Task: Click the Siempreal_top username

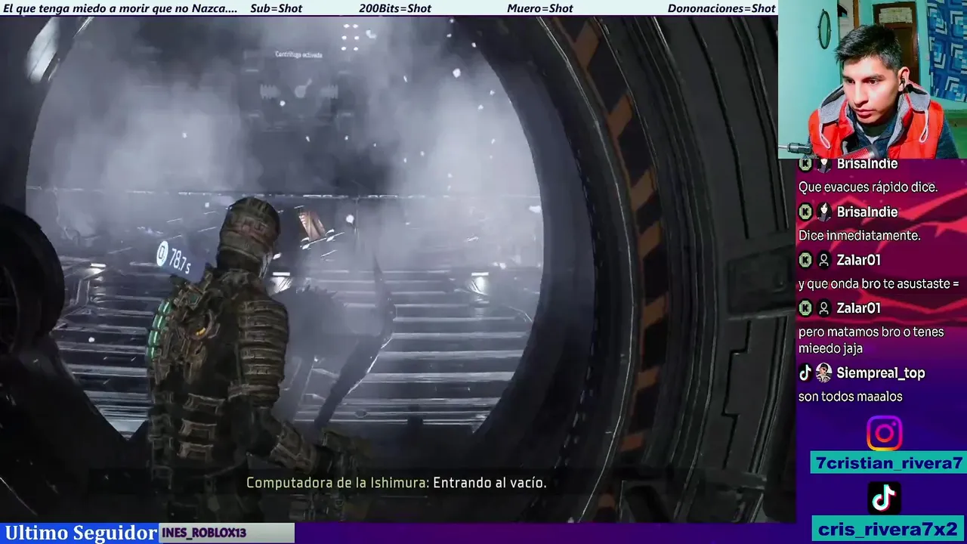Action: [x=880, y=373]
